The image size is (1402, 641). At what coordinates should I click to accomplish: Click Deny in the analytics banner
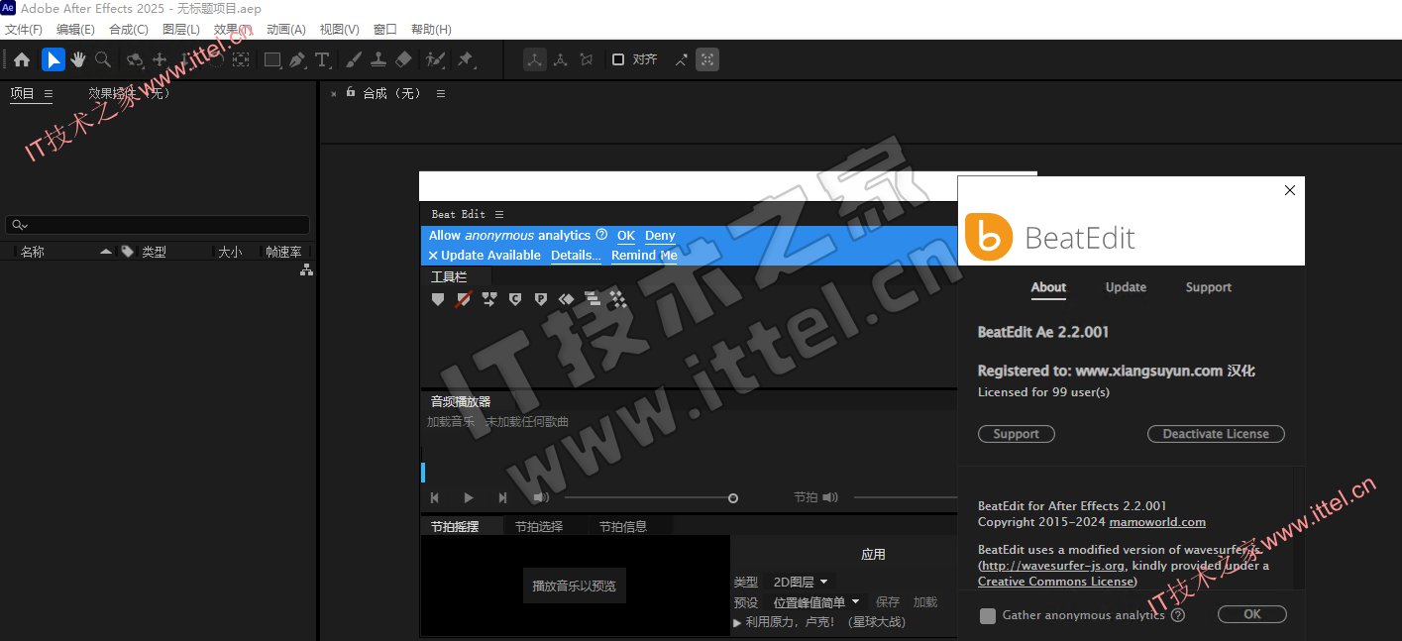click(x=660, y=235)
